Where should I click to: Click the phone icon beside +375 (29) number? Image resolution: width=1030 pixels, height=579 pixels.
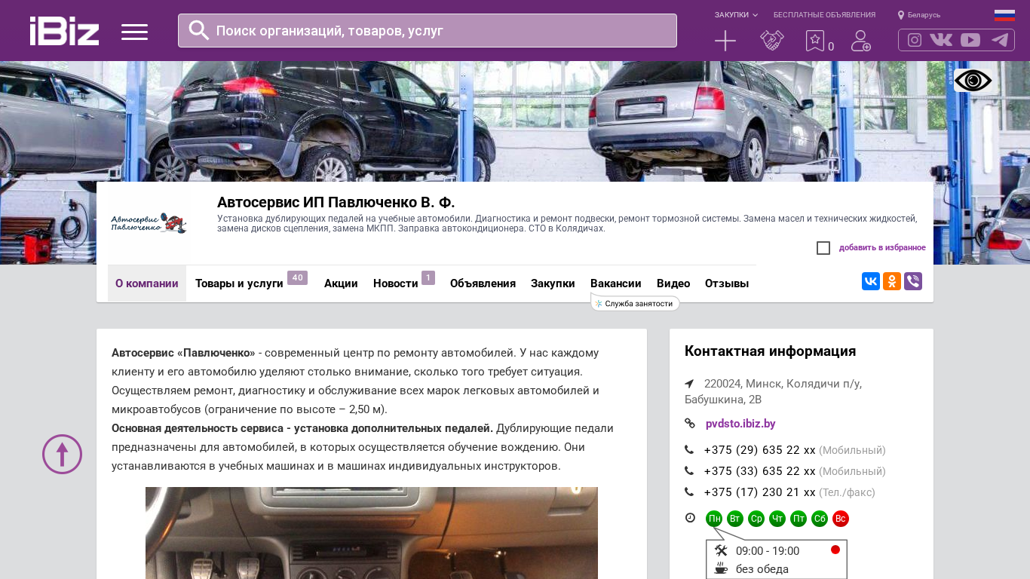click(x=689, y=450)
